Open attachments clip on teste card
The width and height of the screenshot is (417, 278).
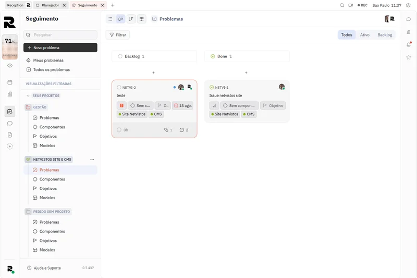[168, 130]
